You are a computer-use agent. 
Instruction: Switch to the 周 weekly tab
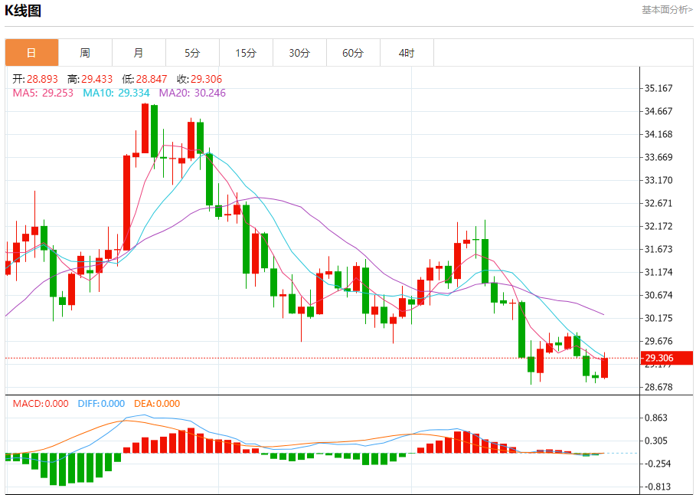pos(85,53)
